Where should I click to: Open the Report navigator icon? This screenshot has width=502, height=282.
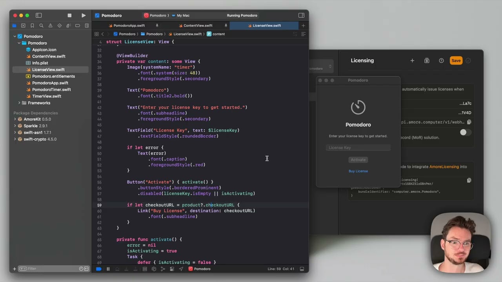[x=86, y=26]
